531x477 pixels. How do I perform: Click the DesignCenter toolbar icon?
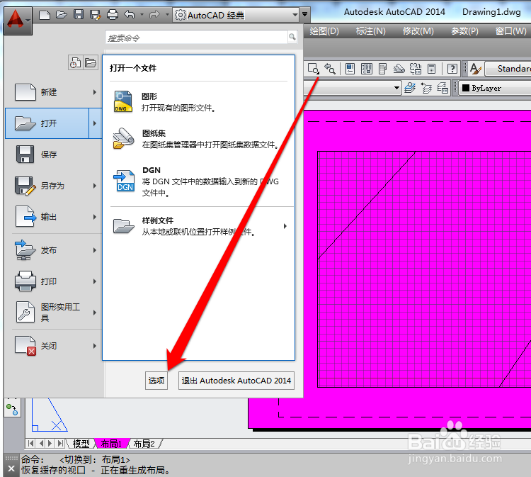[367, 69]
